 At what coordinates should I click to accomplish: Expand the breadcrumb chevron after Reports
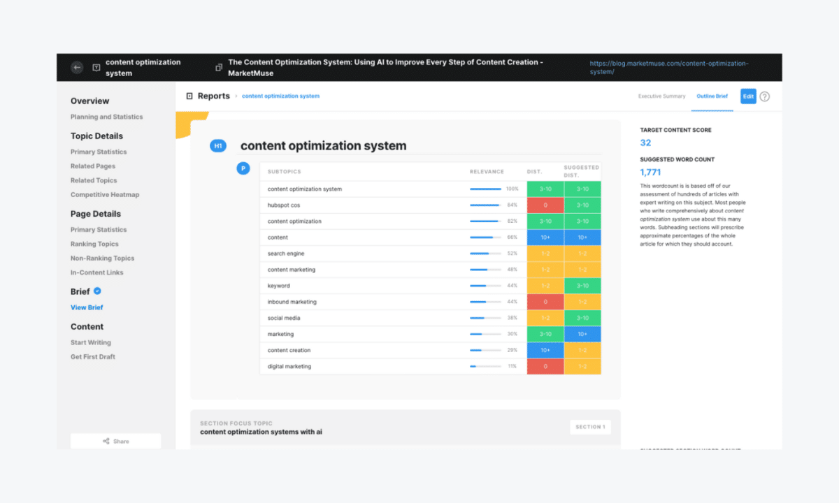[236, 96]
